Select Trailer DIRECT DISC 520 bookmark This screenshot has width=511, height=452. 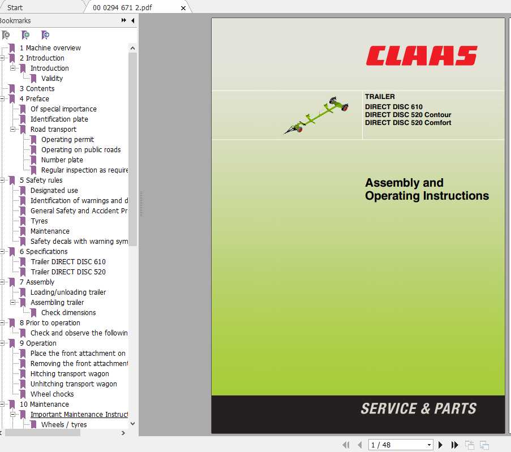click(68, 272)
